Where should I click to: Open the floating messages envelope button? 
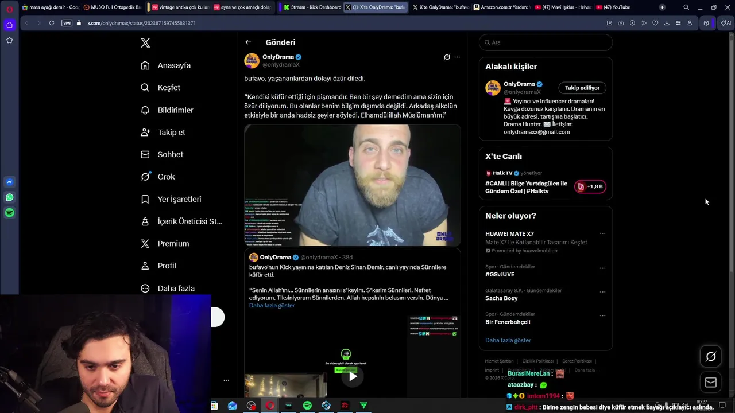pos(711,383)
